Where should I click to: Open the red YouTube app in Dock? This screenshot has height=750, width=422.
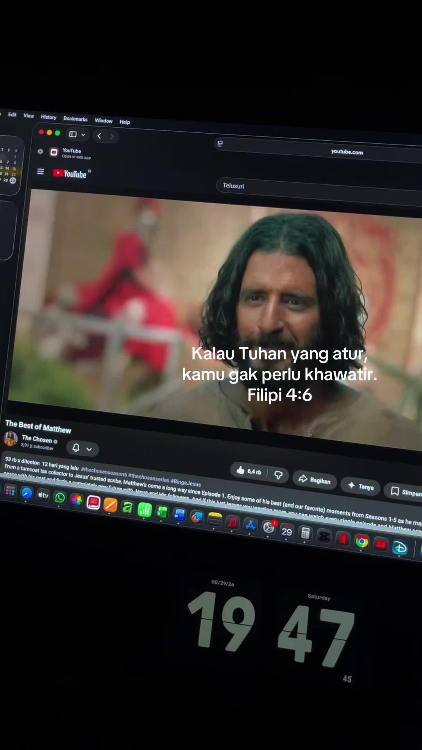(381, 545)
